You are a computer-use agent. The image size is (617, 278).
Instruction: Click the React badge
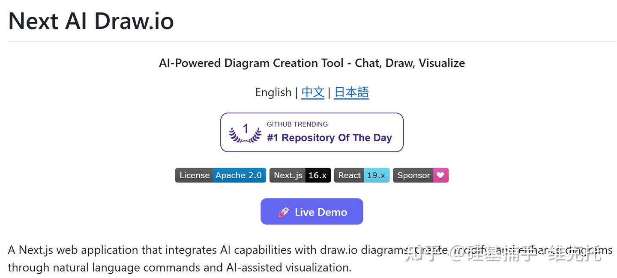362,175
